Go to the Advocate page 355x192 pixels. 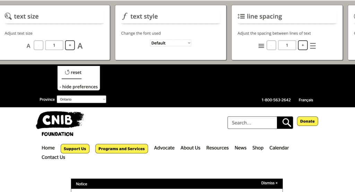pos(164,148)
